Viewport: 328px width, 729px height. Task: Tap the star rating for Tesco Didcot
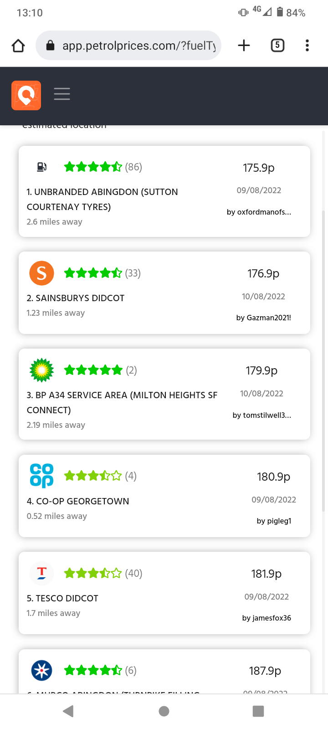(93, 573)
